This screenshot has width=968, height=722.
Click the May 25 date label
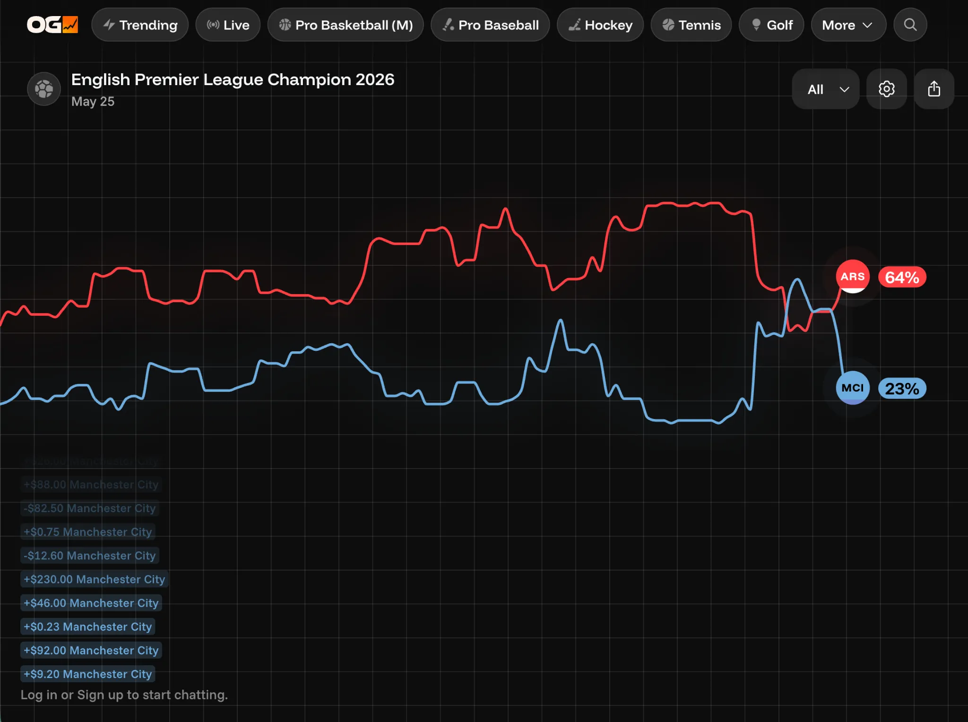93,102
